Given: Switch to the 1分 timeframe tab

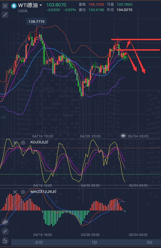Looking at the screenshot, I should (94, 242).
